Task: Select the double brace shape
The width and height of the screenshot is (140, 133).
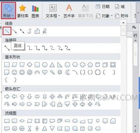Action: [x=90, y=72]
